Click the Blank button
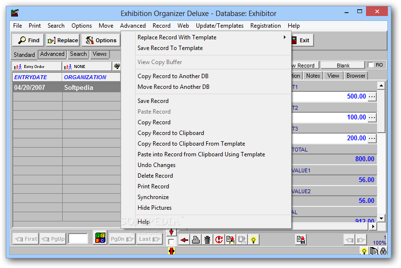 (343, 66)
